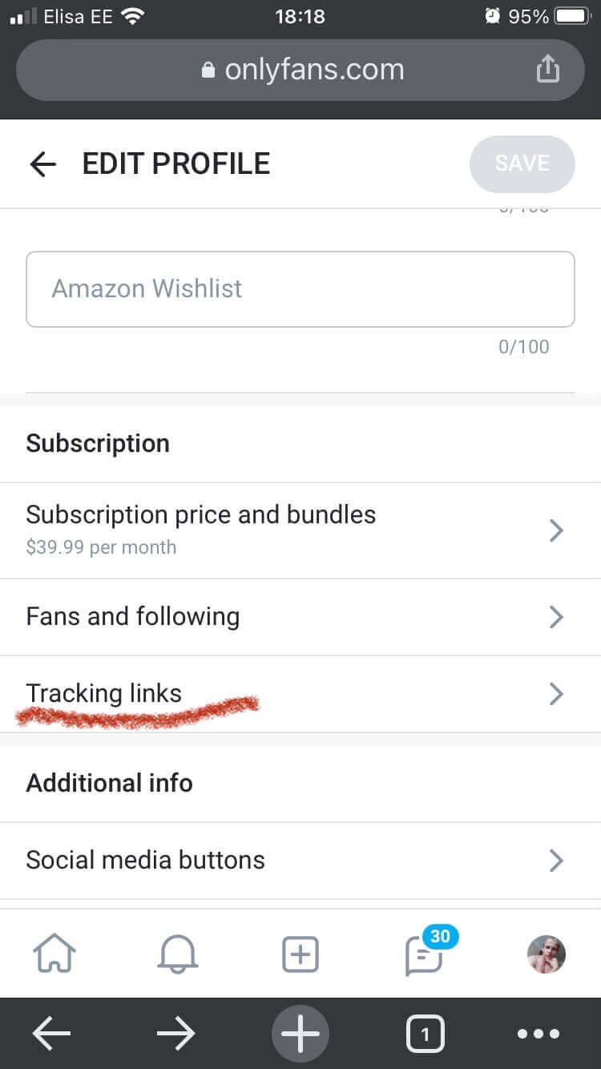Open Tracking links settings
Viewport: 601px width, 1069px height.
point(104,694)
